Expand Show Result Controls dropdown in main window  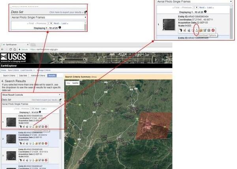tap(31, 95)
